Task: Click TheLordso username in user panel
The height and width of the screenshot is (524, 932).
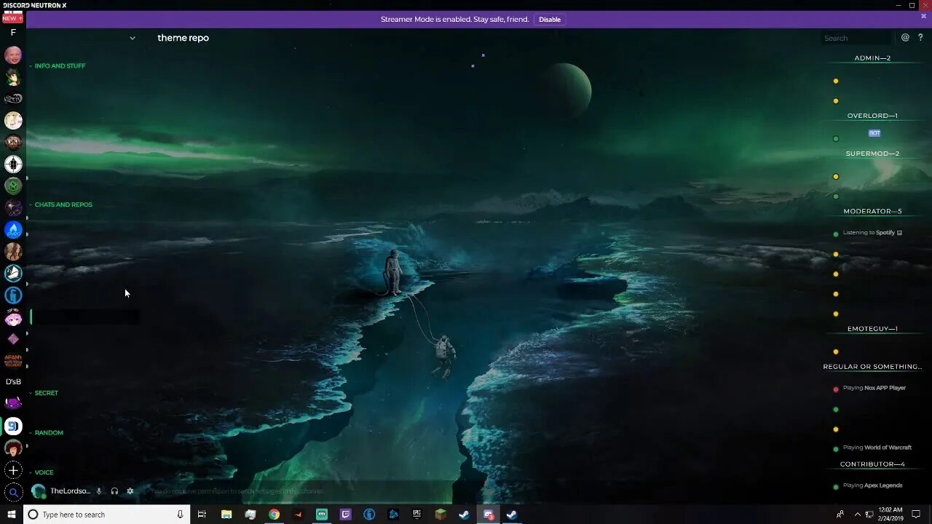Action: pyautogui.click(x=70, y=491)
